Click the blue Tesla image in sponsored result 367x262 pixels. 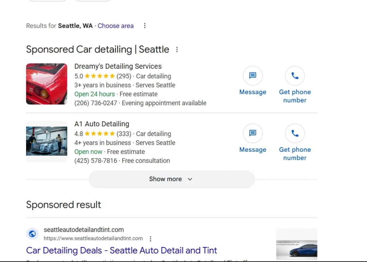click(296, 244)
